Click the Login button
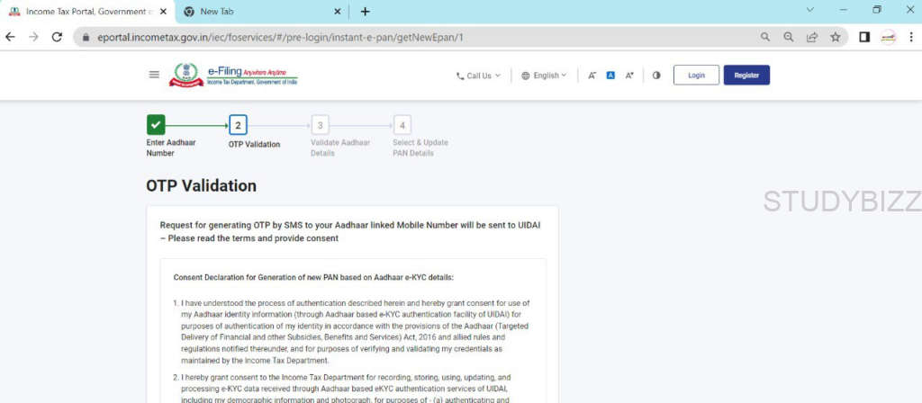The image size is (922, 403). point(696,76)
